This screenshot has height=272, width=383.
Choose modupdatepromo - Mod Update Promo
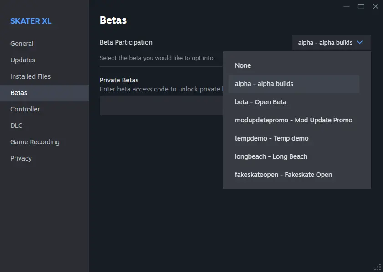tap(294, 120)
